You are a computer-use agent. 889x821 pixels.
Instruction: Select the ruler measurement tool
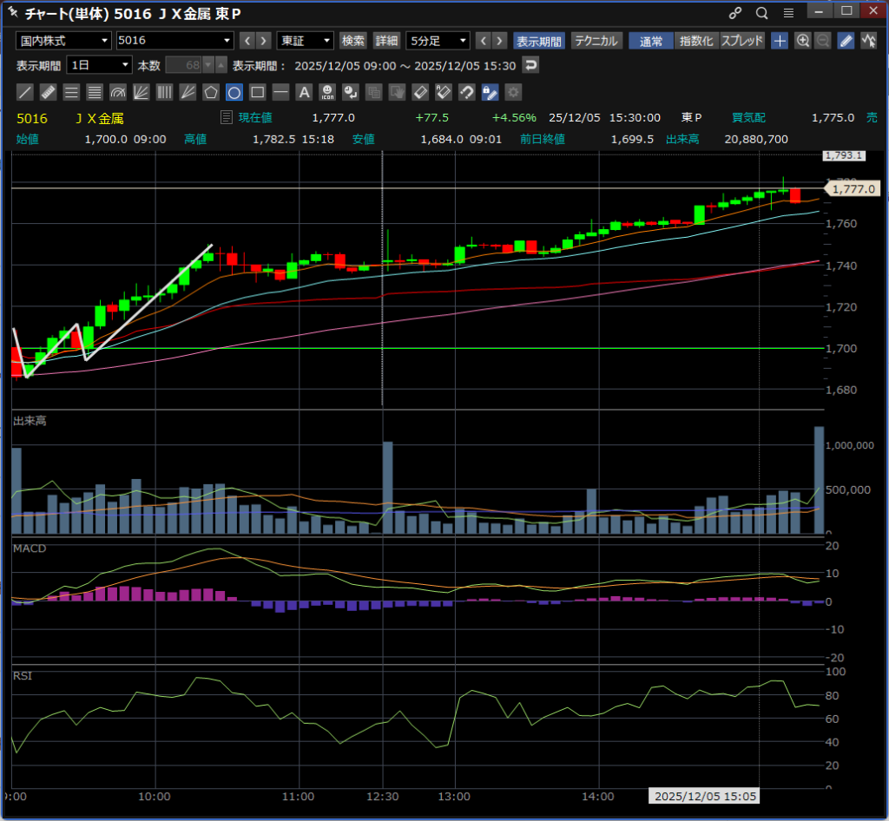tap(49, 92)
